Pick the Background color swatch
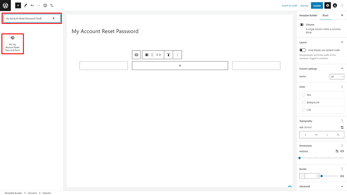The image size is (347, 195). (322, 102)
